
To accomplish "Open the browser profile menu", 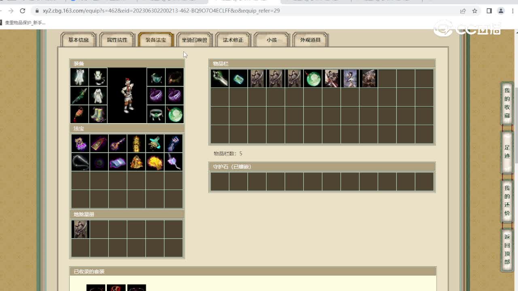I will coord(501,11).
